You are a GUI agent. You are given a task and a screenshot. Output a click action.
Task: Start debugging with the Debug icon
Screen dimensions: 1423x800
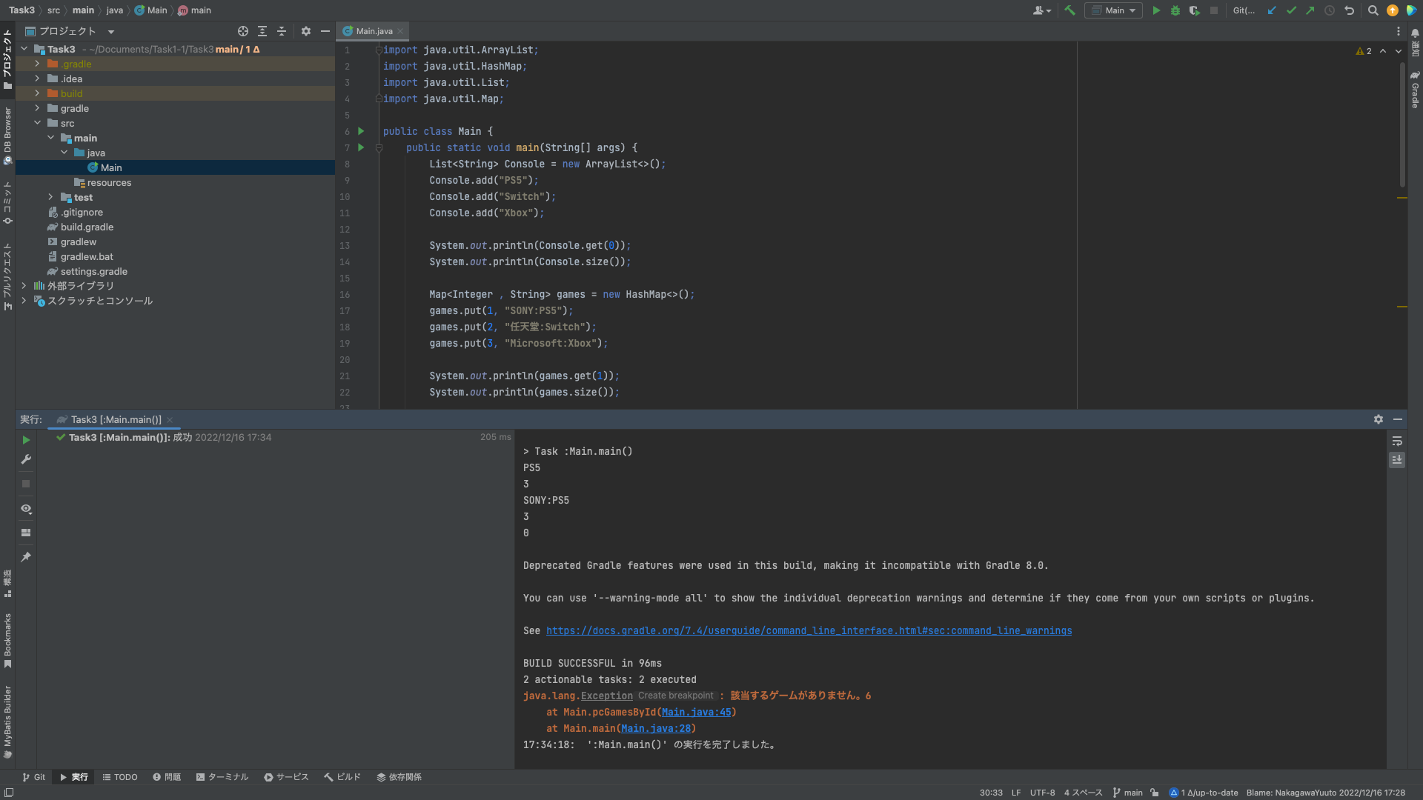click(x=1175, y=10)
